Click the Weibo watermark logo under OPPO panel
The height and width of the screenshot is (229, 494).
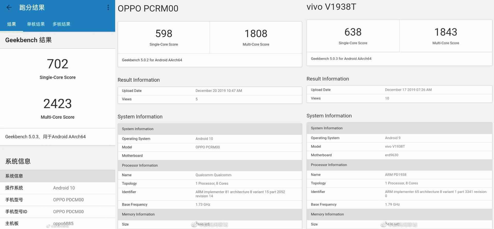pyautogui.click(x=194, y=225)
